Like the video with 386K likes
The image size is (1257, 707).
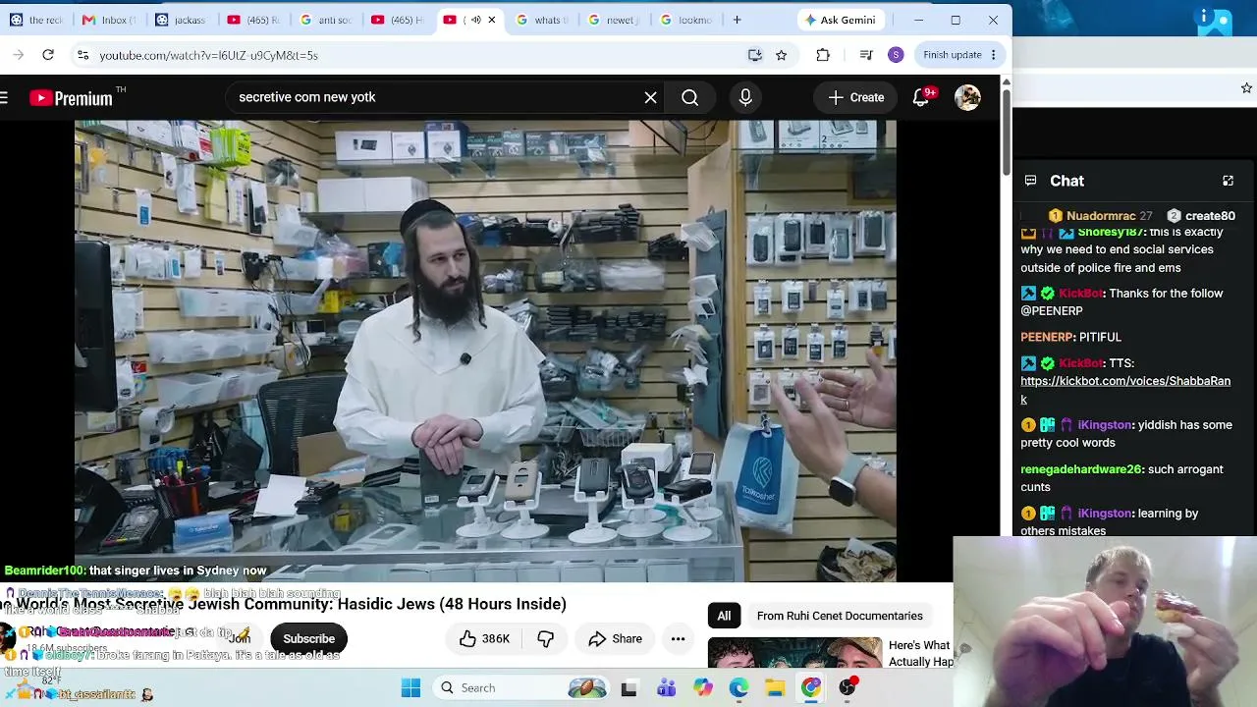coord(485,638)
